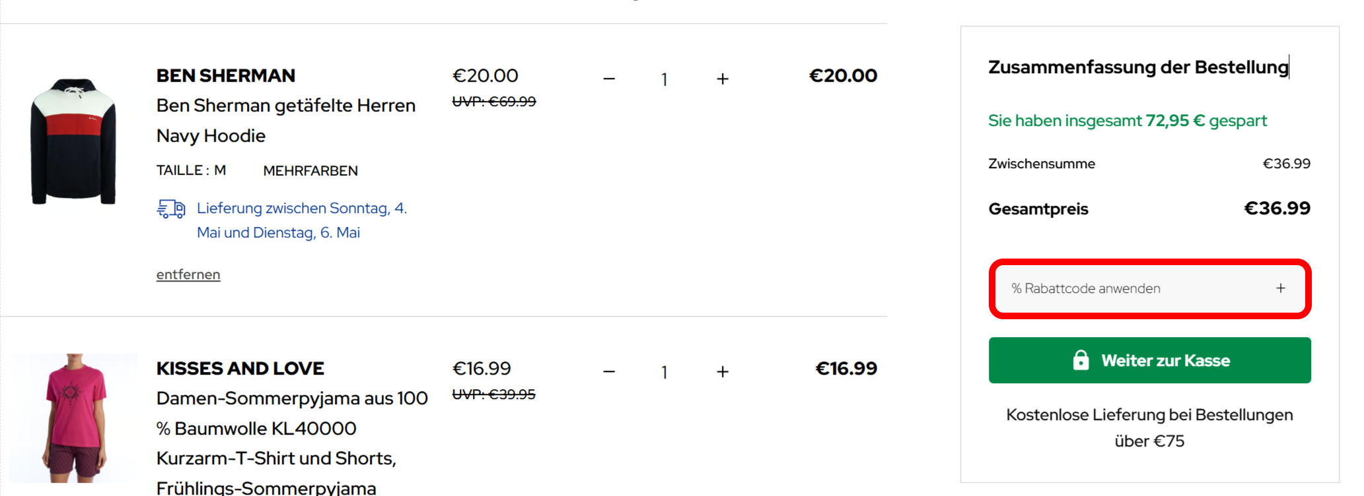Open the Rabattcode anwenden field
The height and width of the screenshot is (496, 1364).
(x=1149, y=288)
